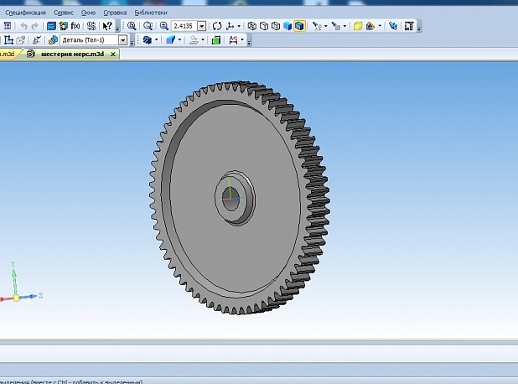Click the Redo arrow in the toolbar

click(34, 26)
